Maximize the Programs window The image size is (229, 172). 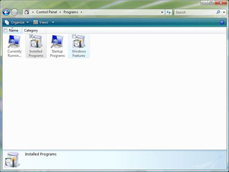point(211,3)
